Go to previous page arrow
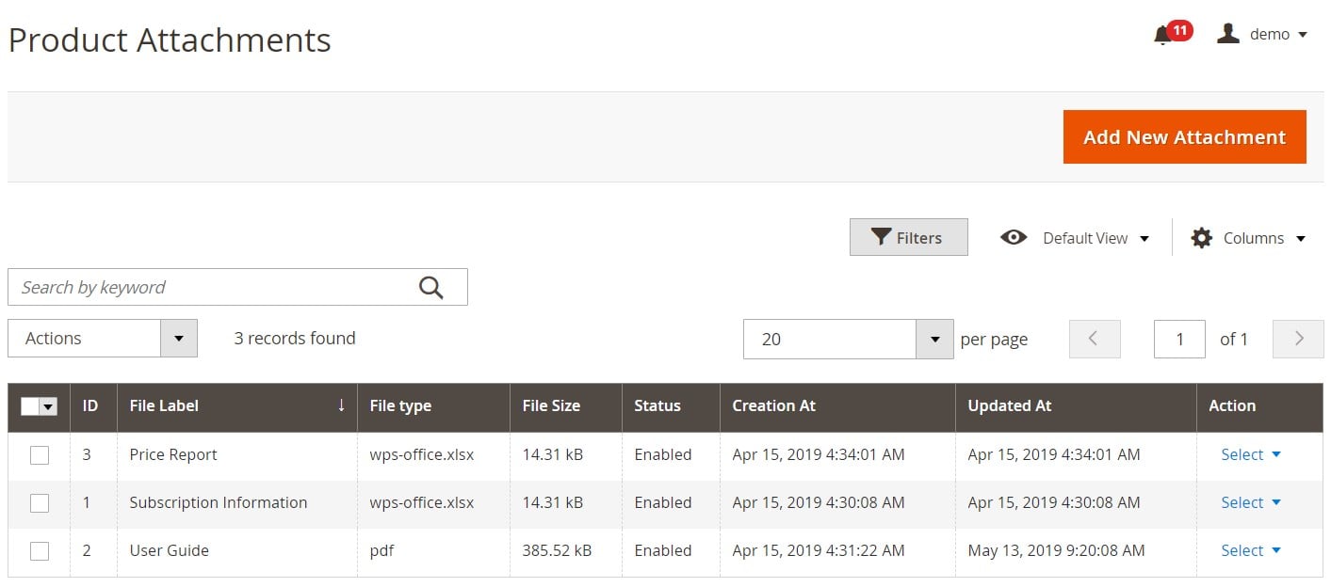Screen dimensions: 1331x587 [1095, 339]
